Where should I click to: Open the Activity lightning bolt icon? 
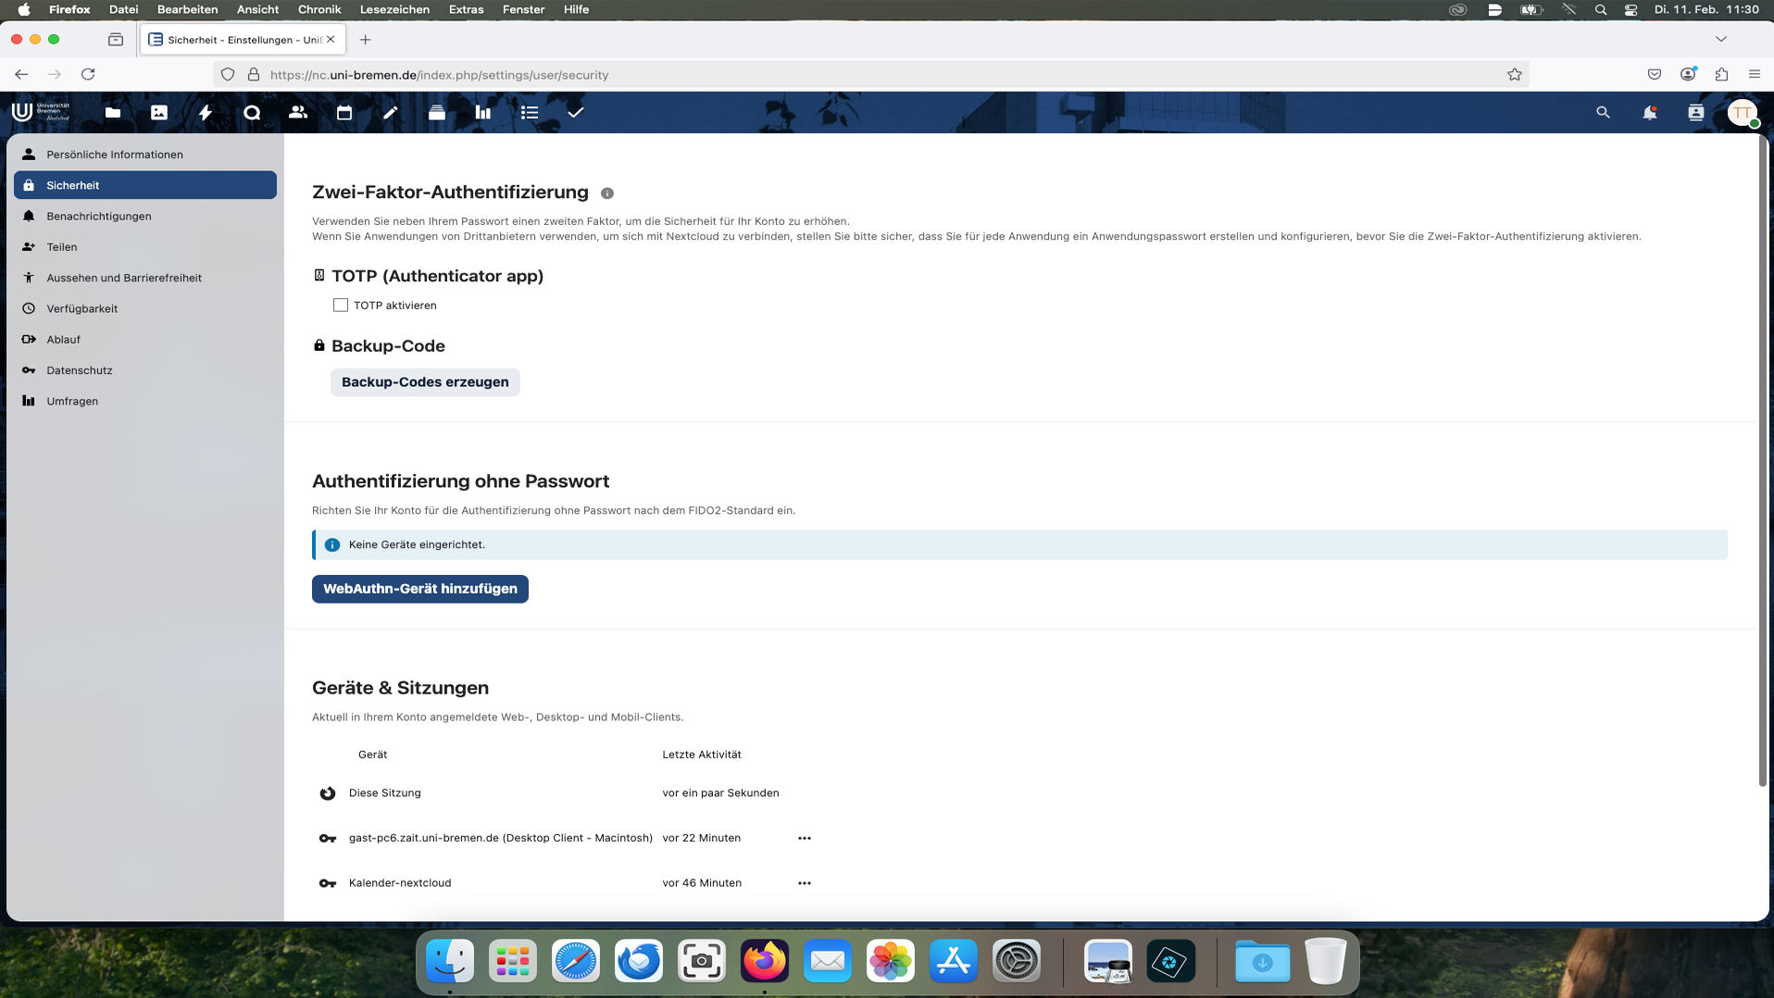coord(206,112)
